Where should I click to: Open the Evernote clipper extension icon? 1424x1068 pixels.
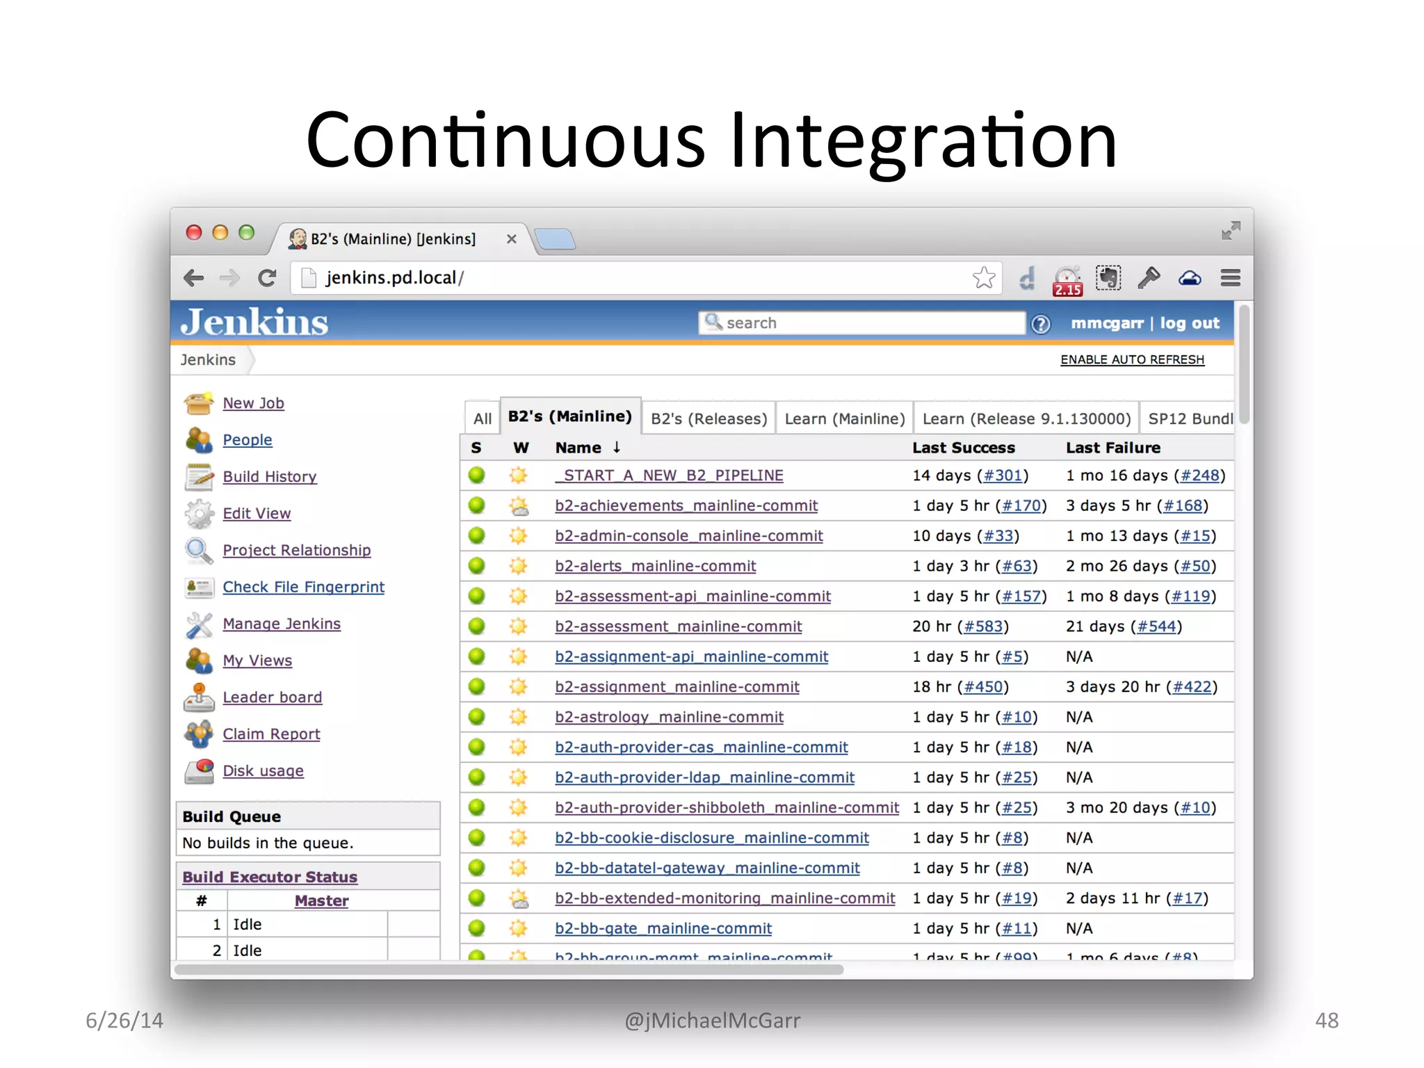(x=1108, y=278)
